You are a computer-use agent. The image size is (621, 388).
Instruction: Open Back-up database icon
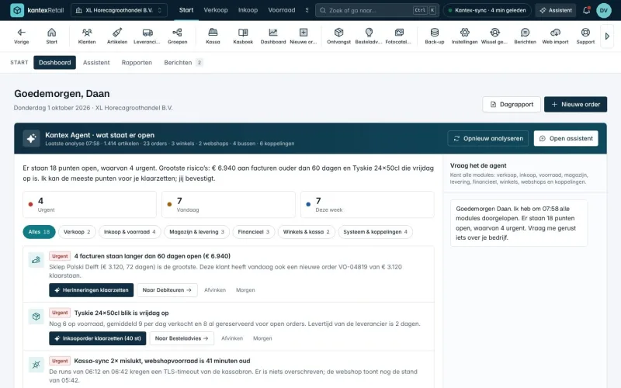(435, 36)
